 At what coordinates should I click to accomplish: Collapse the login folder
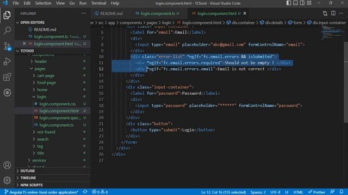pyautogui.click(x=41, y=96)
